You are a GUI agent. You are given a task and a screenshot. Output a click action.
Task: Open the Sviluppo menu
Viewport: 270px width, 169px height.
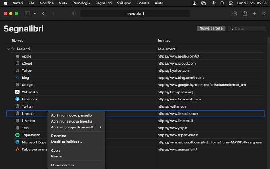pyautogui.click(x=124, y=3)
